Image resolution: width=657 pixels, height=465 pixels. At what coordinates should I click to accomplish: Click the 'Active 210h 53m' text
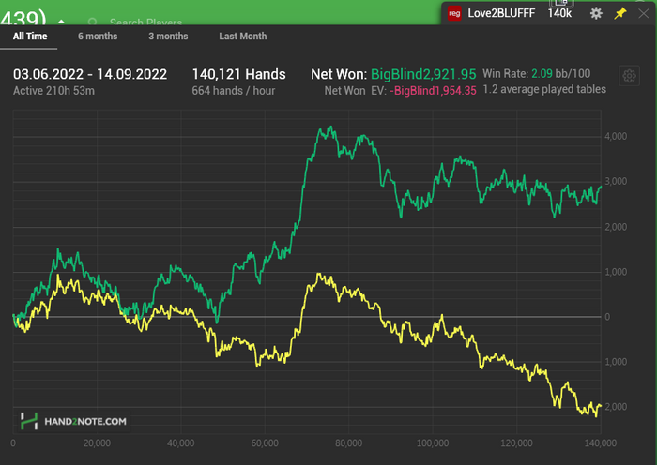point(53,90)
